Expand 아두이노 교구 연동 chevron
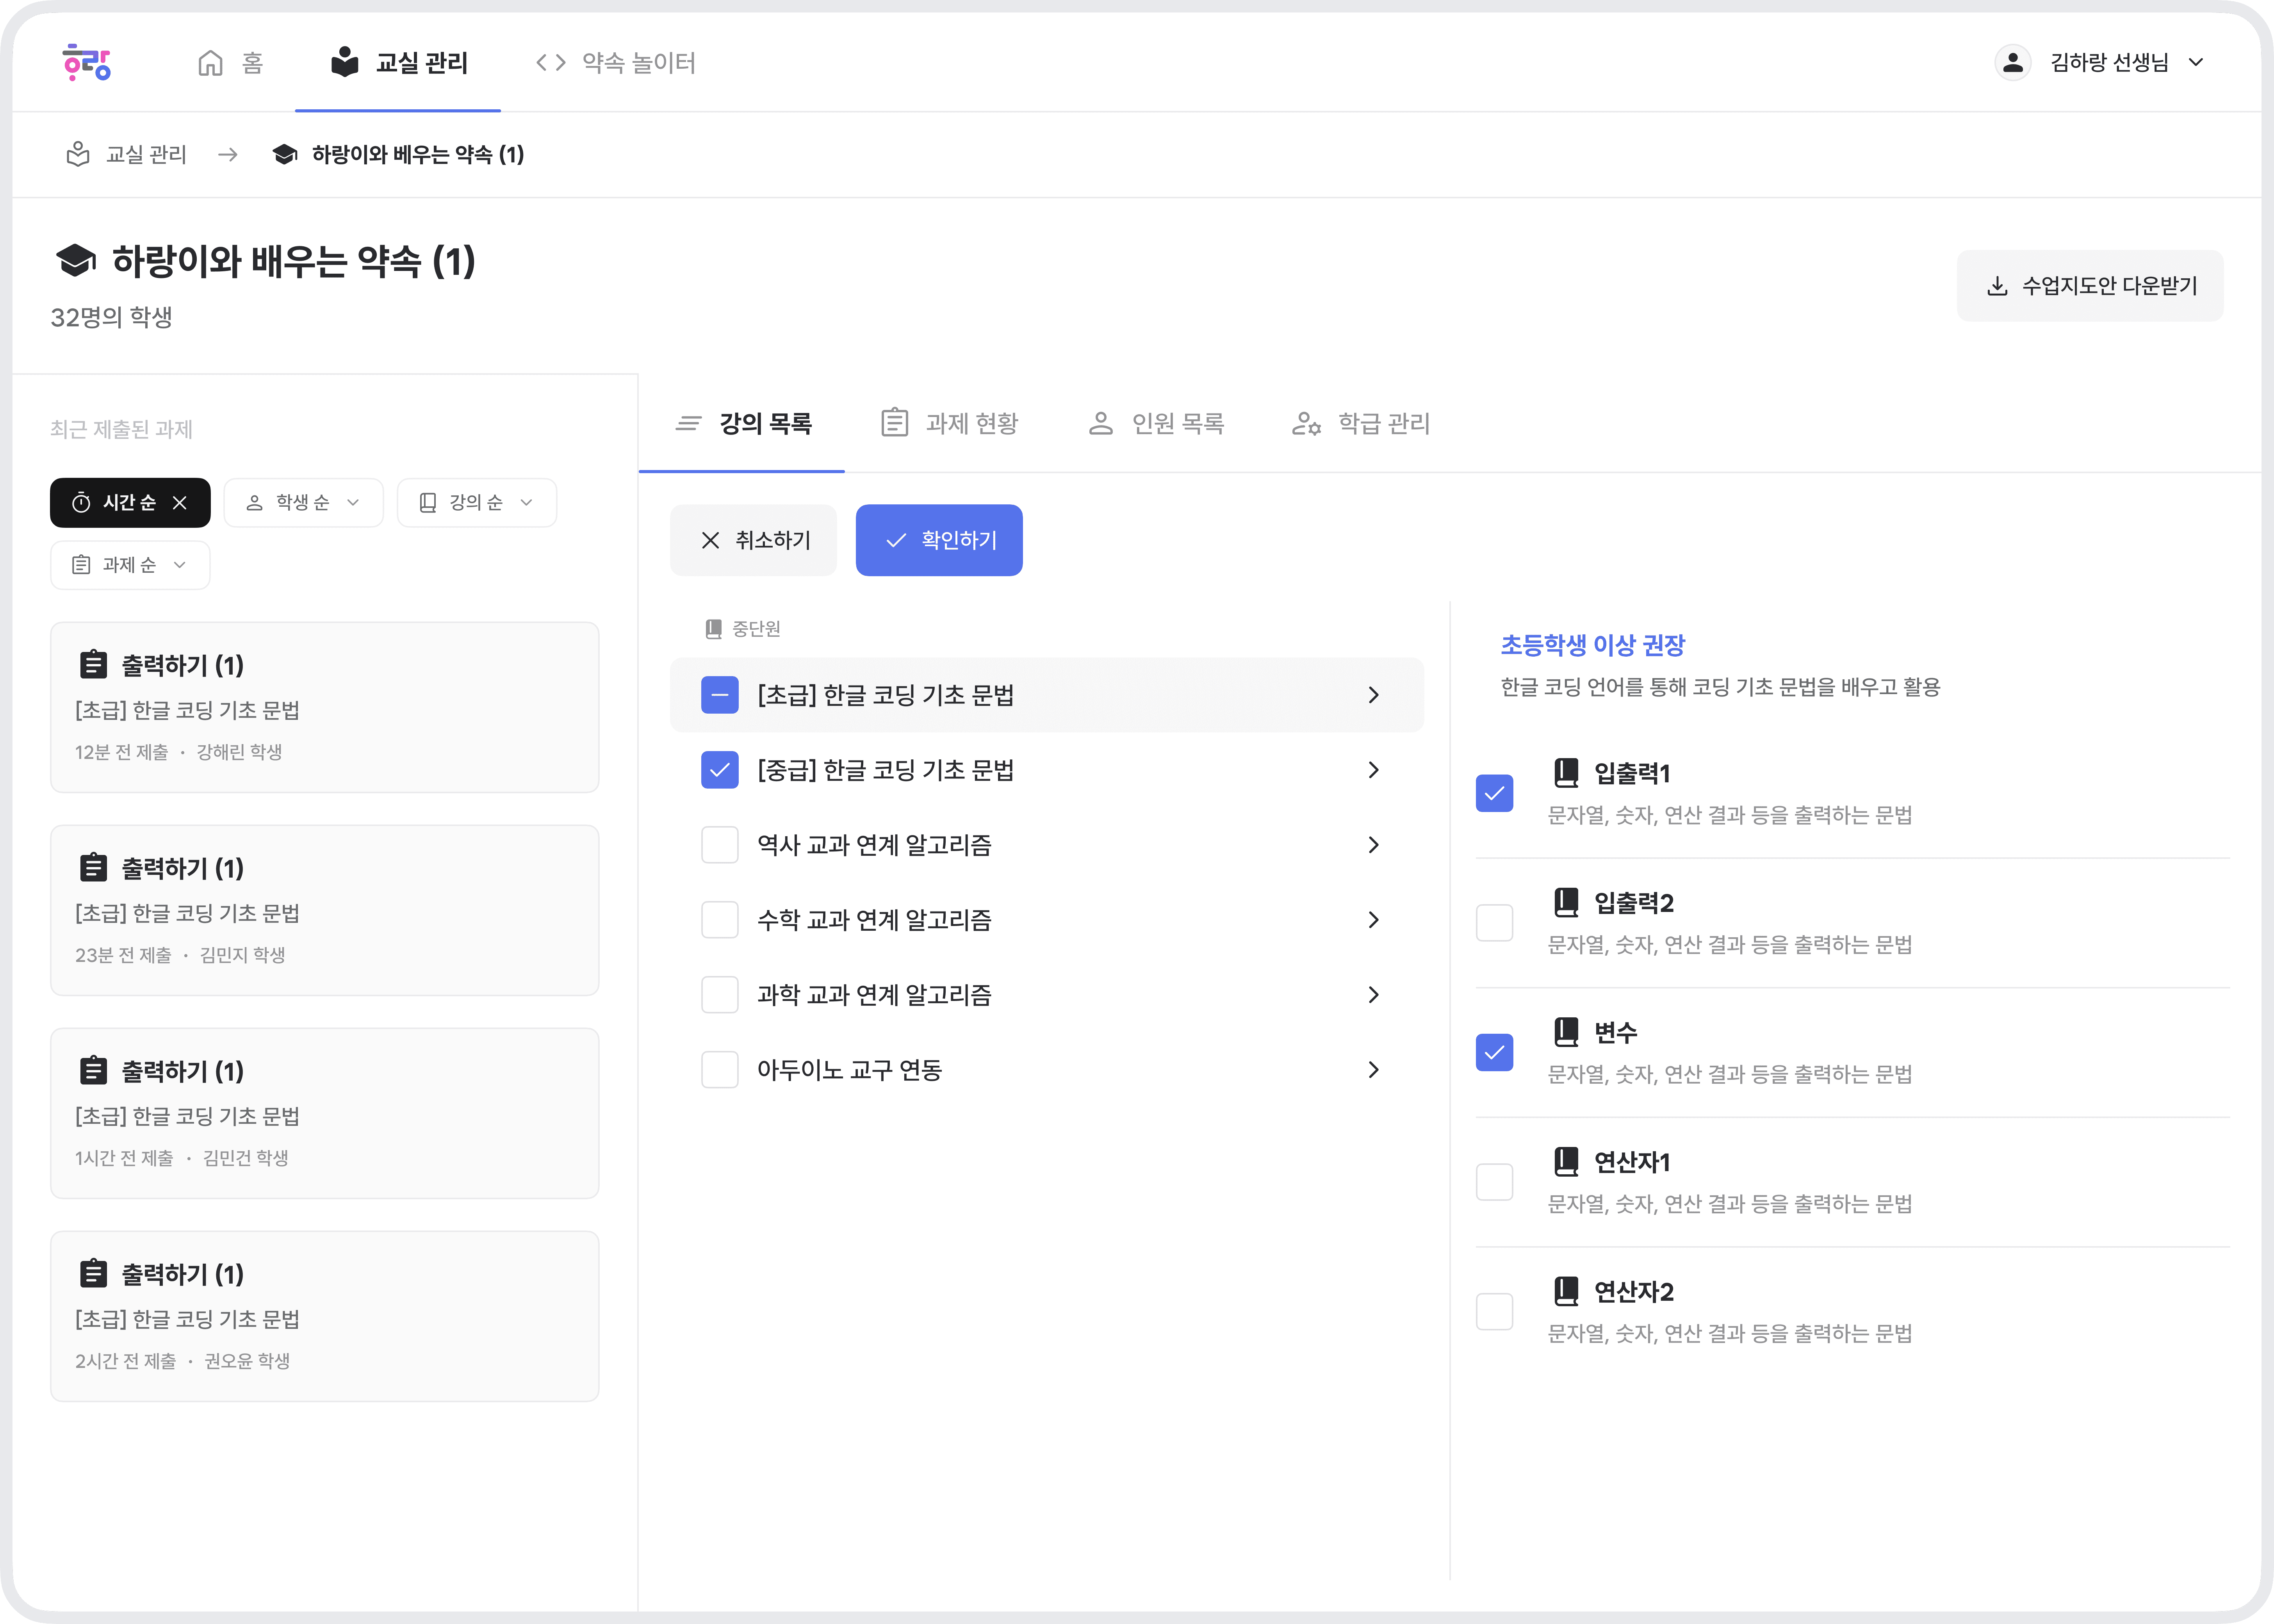The width and height of the screenshot is (2274, 1624). coord(1374,1070)
